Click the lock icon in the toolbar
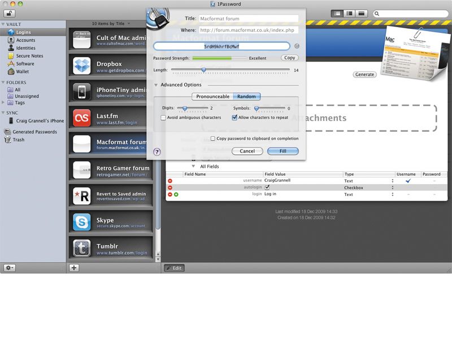452x339 pixels. pos(9,13)
